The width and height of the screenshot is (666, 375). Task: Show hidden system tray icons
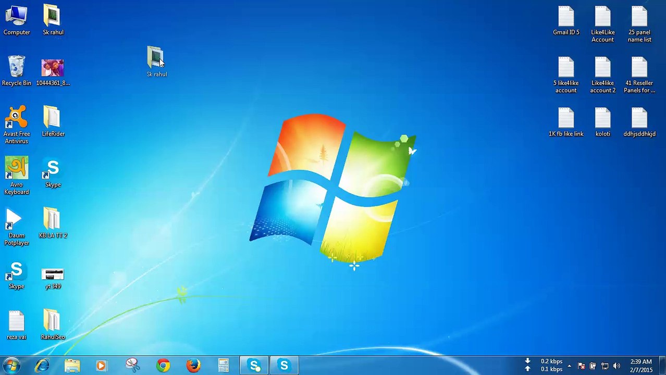pos(569,366)
